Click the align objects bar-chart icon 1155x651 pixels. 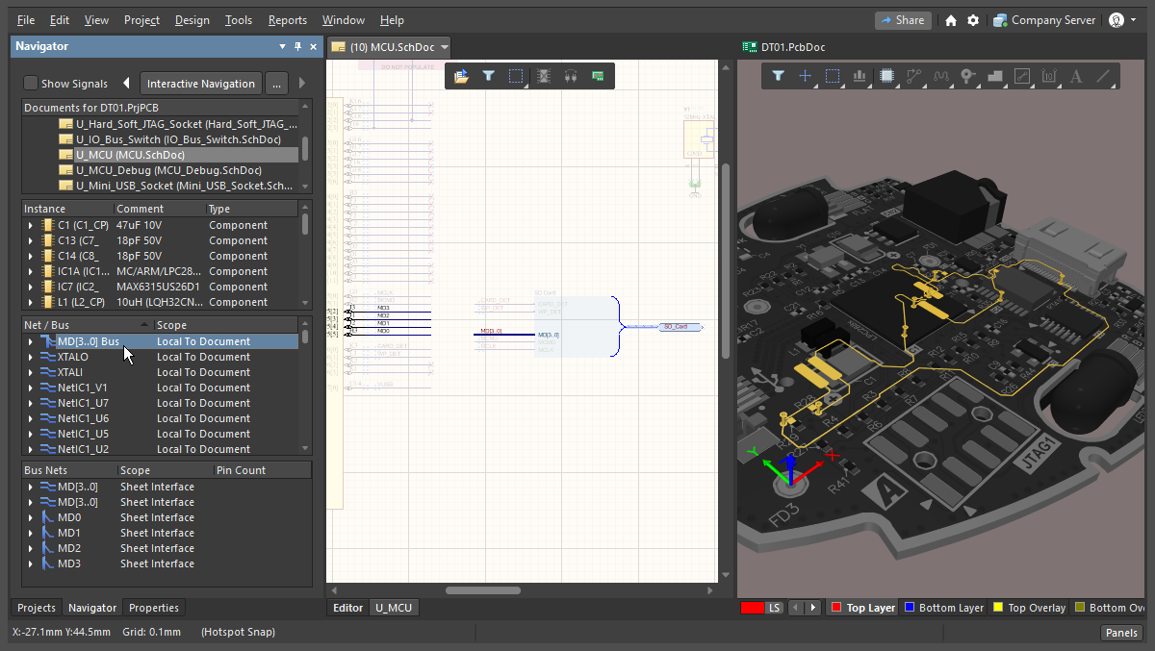pyautogui.click(x=860, y=76)
